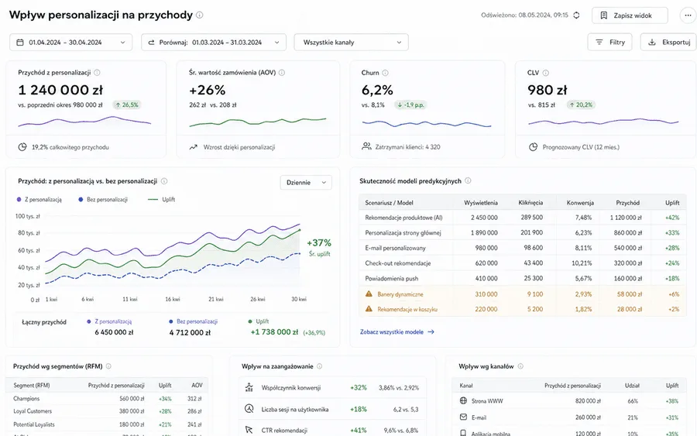The image size is (697, 436).
Task: Sort table by the Kliknięcia column header
Action: [x=530, y=203]
